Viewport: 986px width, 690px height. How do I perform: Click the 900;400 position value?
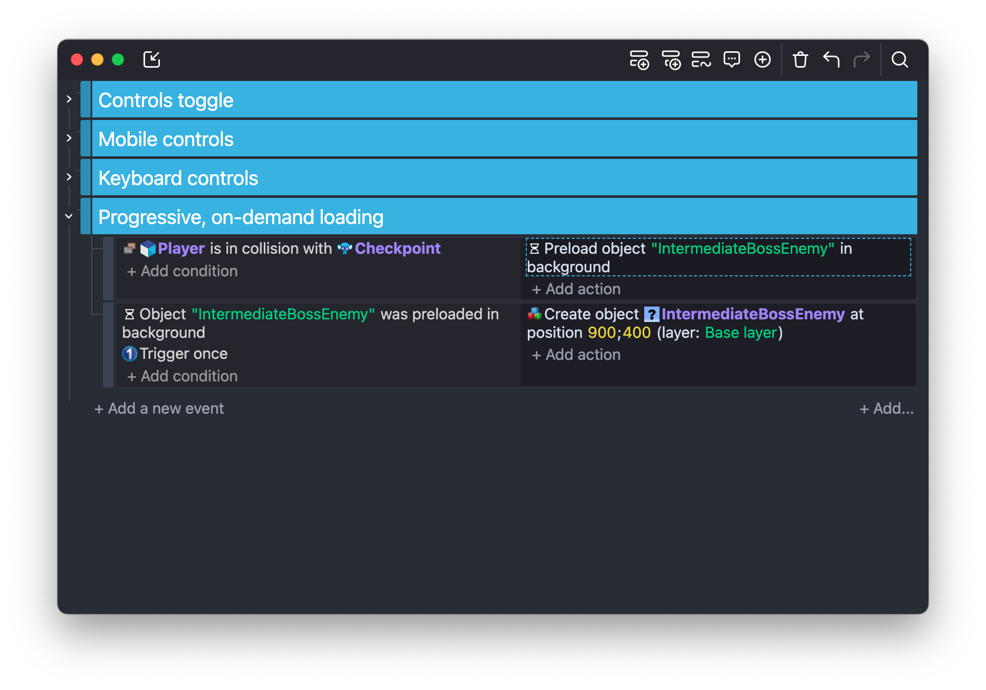click(x=619, y=333)
